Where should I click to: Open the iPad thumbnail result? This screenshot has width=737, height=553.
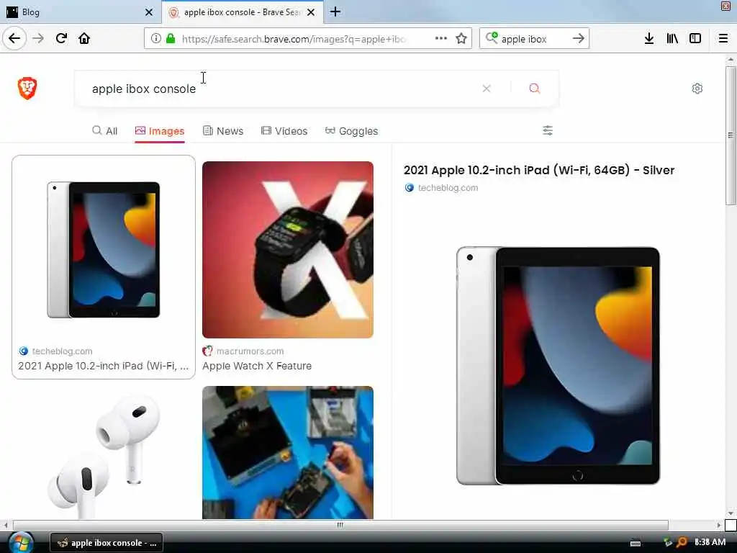tap(104, 250)
